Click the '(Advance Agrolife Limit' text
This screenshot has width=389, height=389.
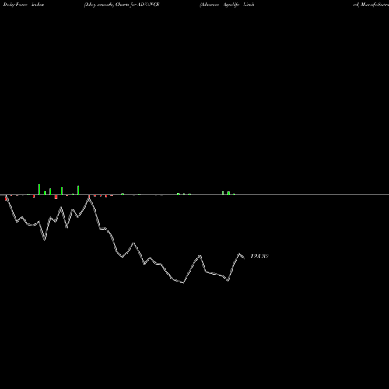coord(227,5)
